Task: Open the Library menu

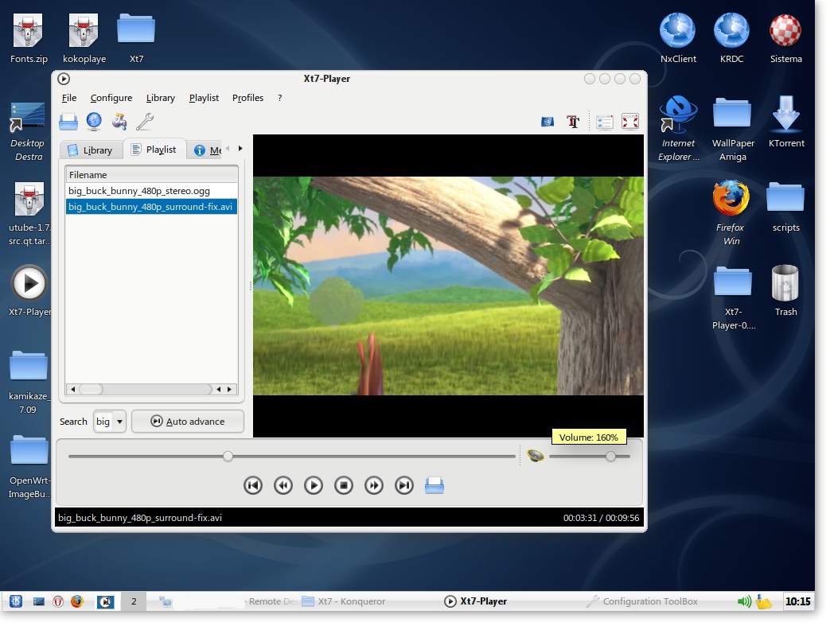Action: [161, 98]
